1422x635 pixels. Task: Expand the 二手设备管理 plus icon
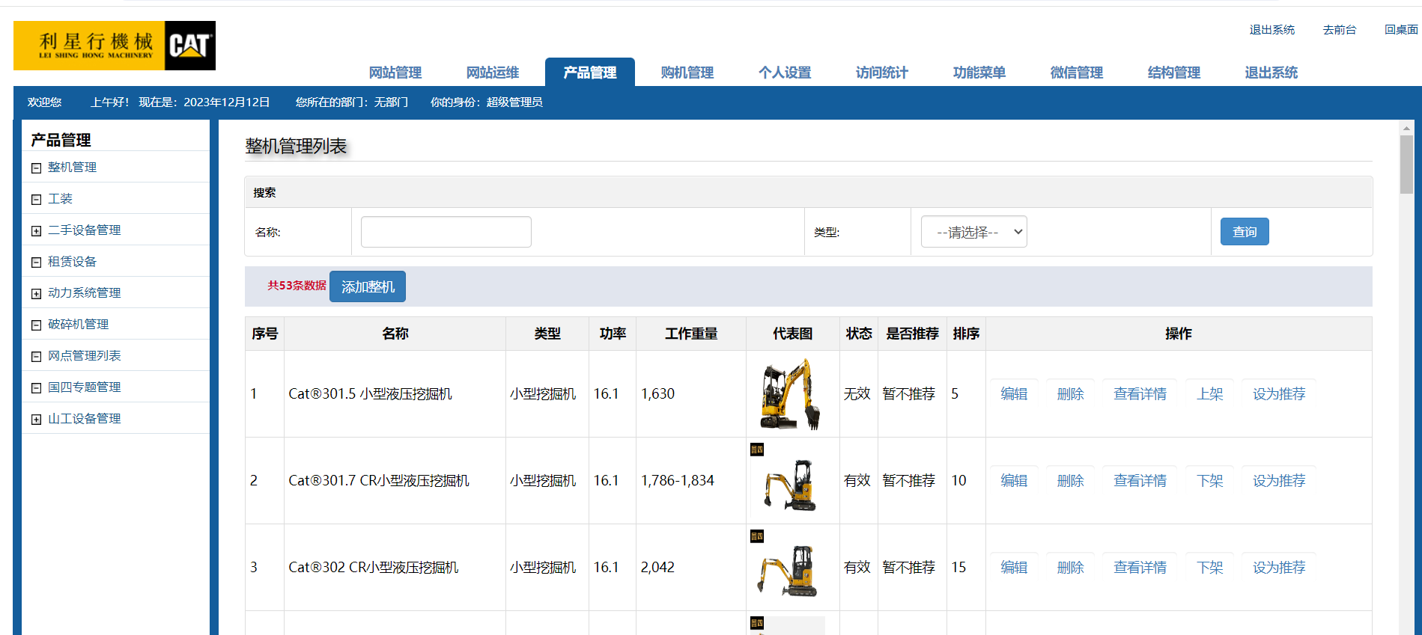click(x=36, y=231)
